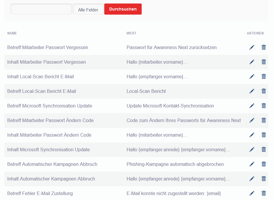The width and height of the screenshot is (274, 200).
Task: Sort table by the WERT column header
Action: 131,33
